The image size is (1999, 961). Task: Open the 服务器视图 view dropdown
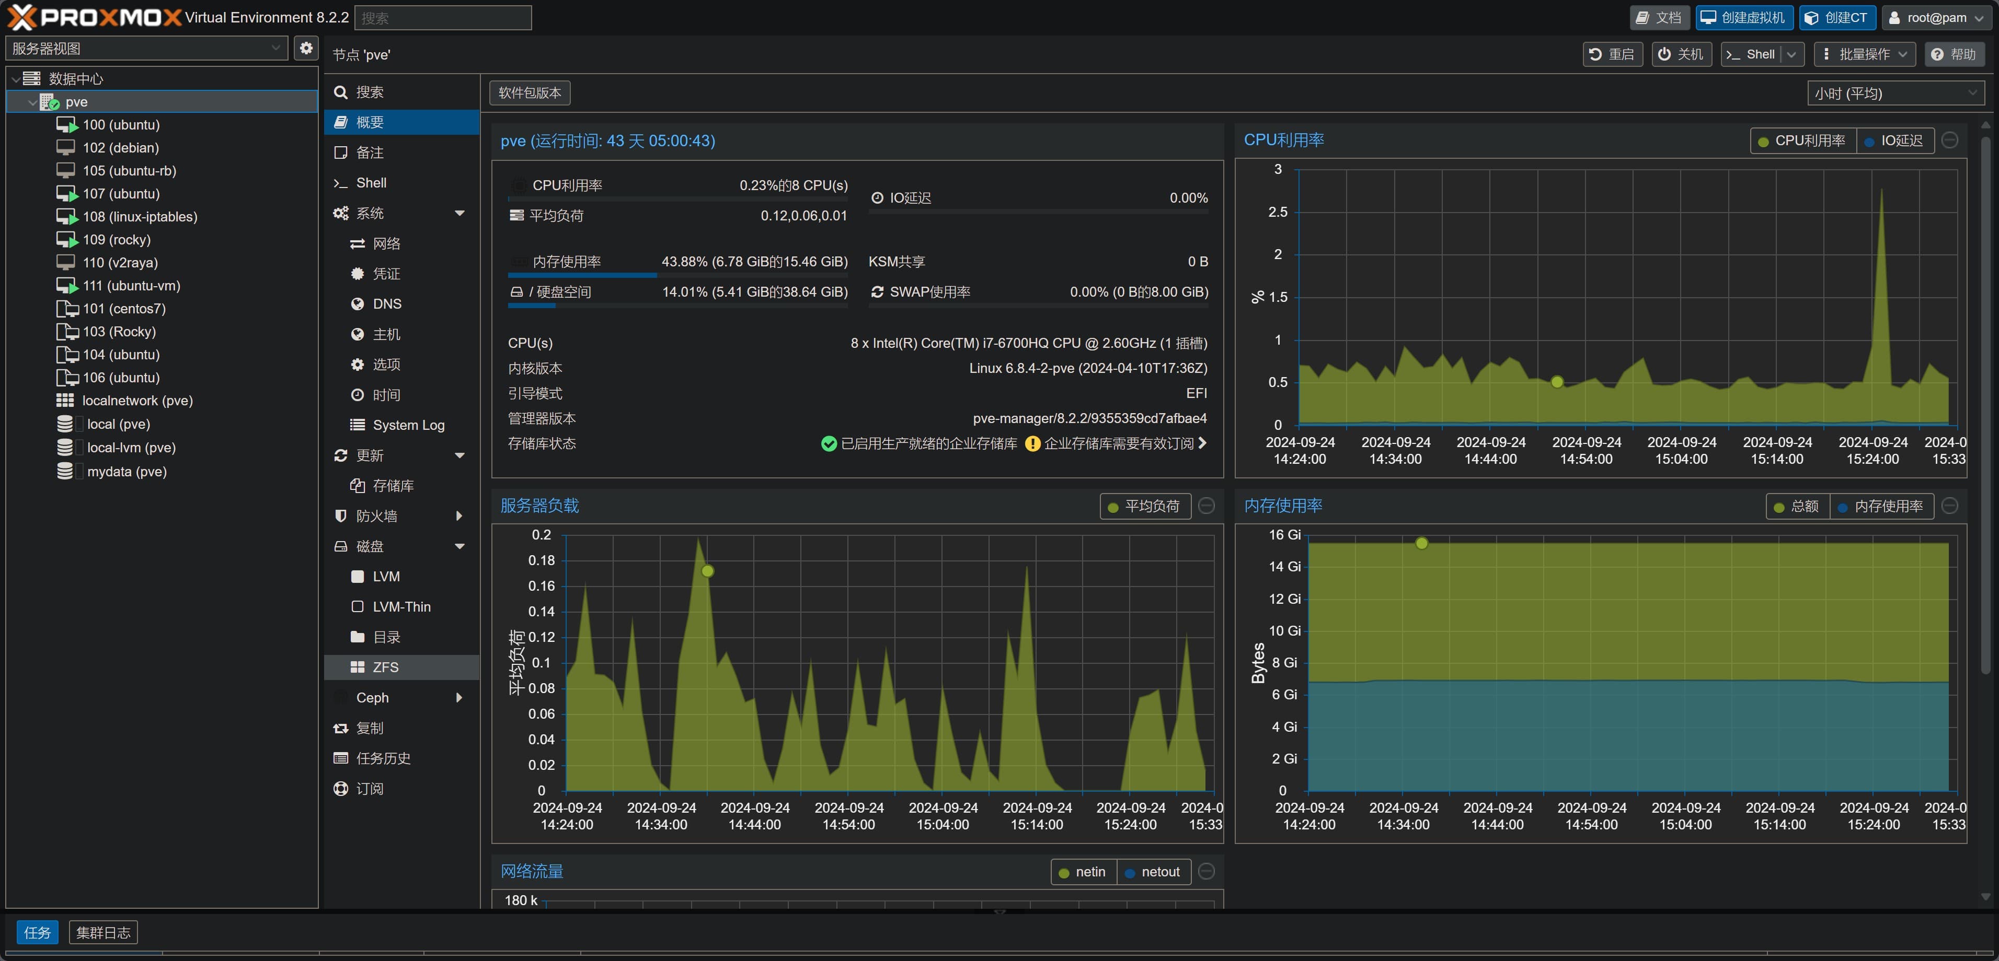[147, 48]
